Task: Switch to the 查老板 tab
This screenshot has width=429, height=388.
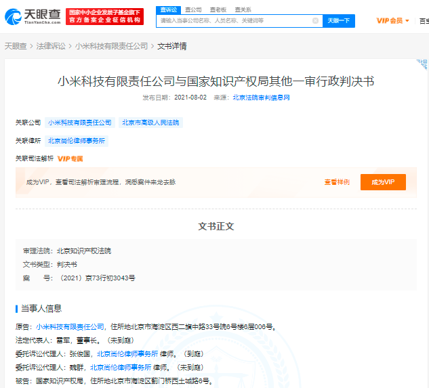Action: (218, 10)
